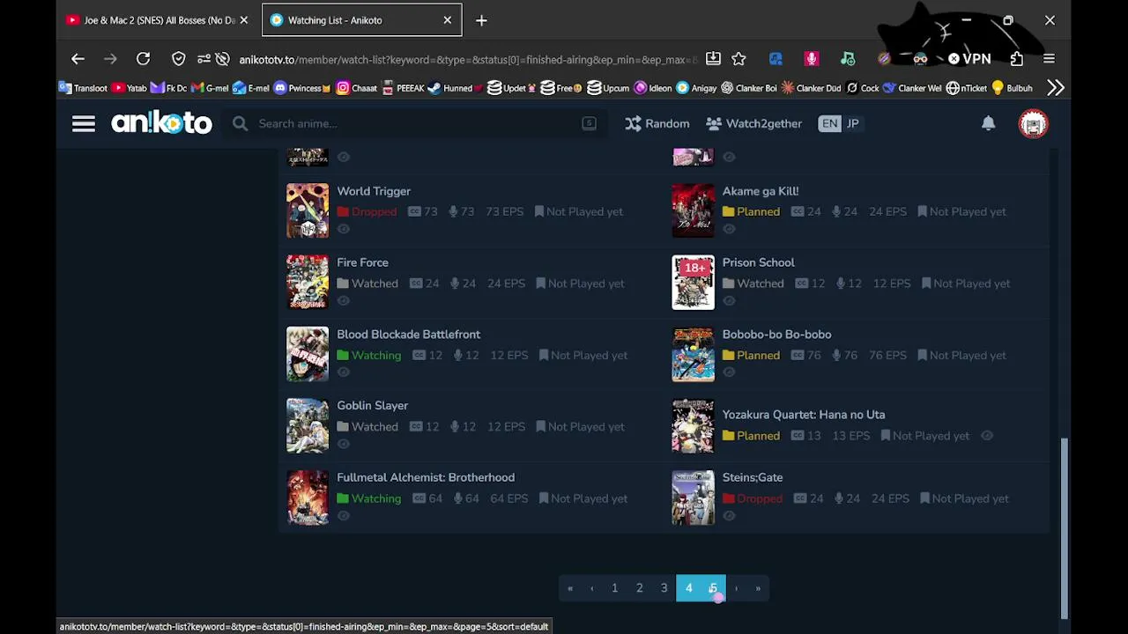Open the Prison School poster thumbnail
This screenshot has height=634, width=1128.
[694, 283]
